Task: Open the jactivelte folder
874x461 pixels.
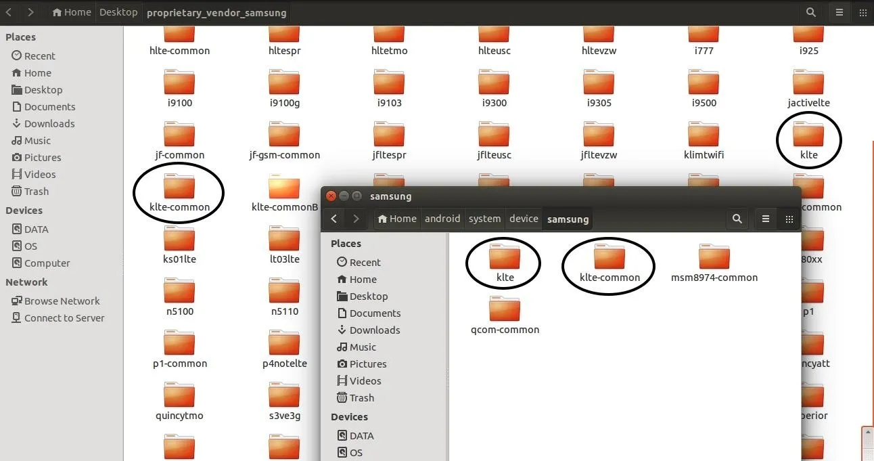Action: click(808, 89)
